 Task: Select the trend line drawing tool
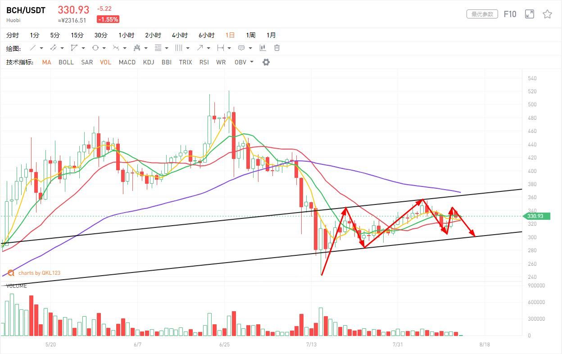pyautogui.click(x=33, y=48)
